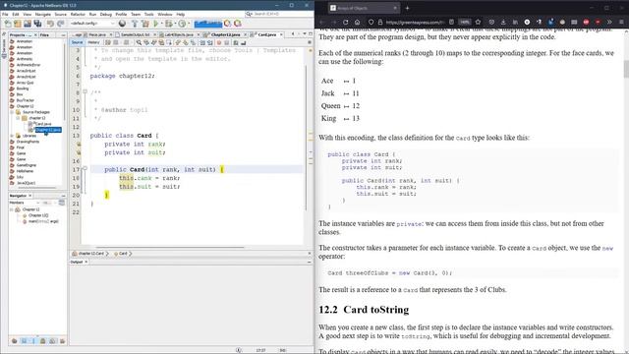Open Firefox downloads icon

(503, 22)
